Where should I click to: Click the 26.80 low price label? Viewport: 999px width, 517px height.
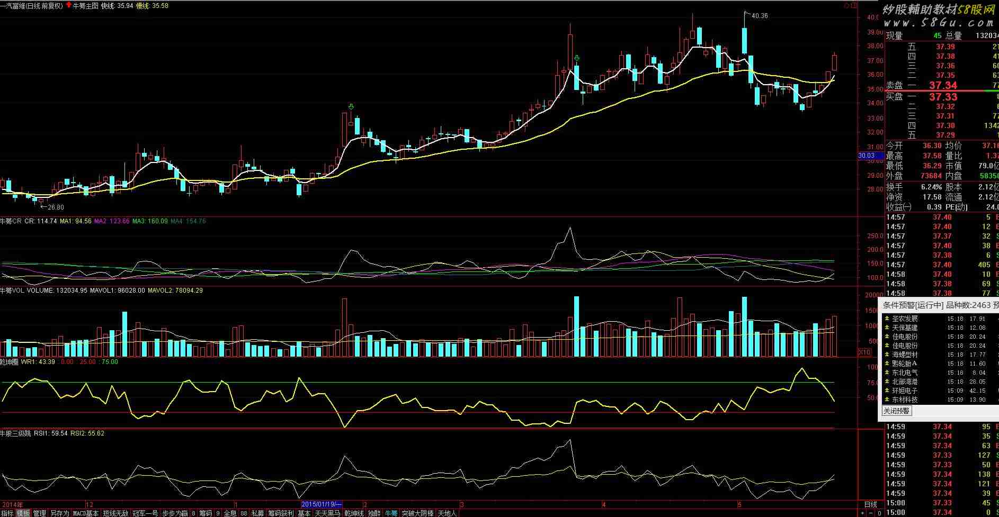click(x=55, y=207)
